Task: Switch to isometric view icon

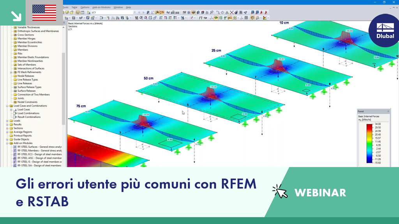Action: click(175, 18)
